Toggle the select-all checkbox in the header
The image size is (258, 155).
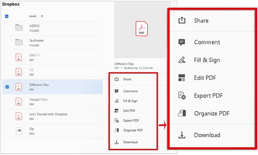(x=7, y=16)
